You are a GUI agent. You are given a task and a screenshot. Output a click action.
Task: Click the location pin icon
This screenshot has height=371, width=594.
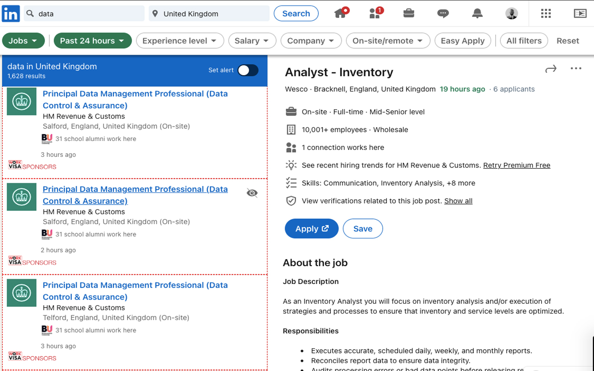point(155,13)
